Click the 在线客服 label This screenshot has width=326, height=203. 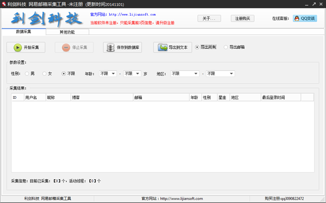280,18
